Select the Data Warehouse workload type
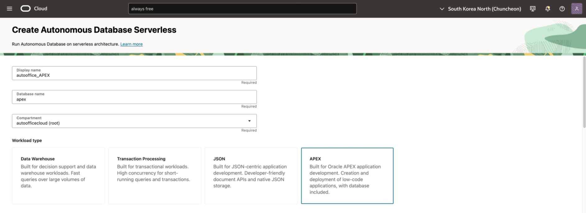This screenshot has height=213, width=586. click(x=58, y=176)
